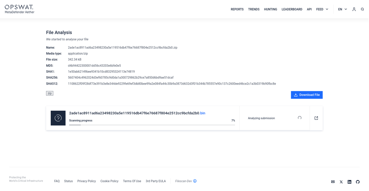Expand the FEED dropdown menu
This screenshot has width=369, height=191.
point(322,9)
